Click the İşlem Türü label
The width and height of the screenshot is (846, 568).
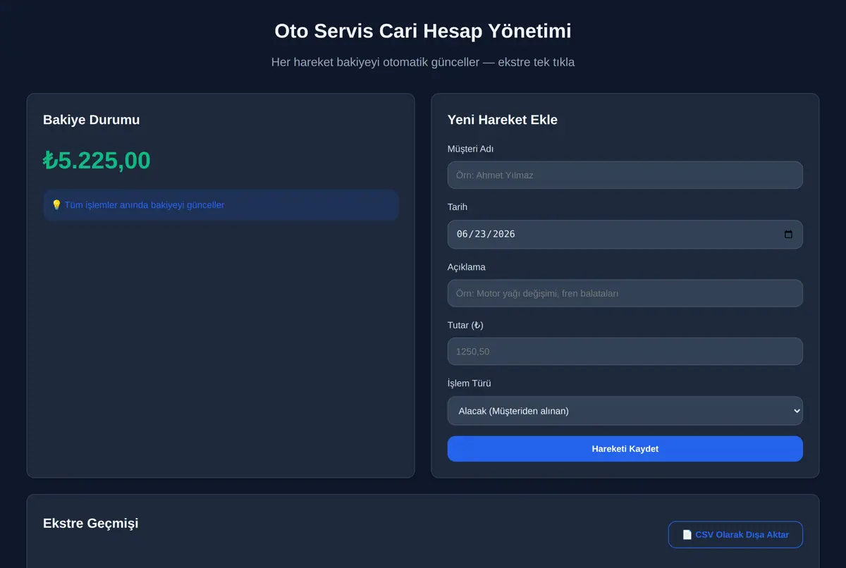(x=469, y=383)
